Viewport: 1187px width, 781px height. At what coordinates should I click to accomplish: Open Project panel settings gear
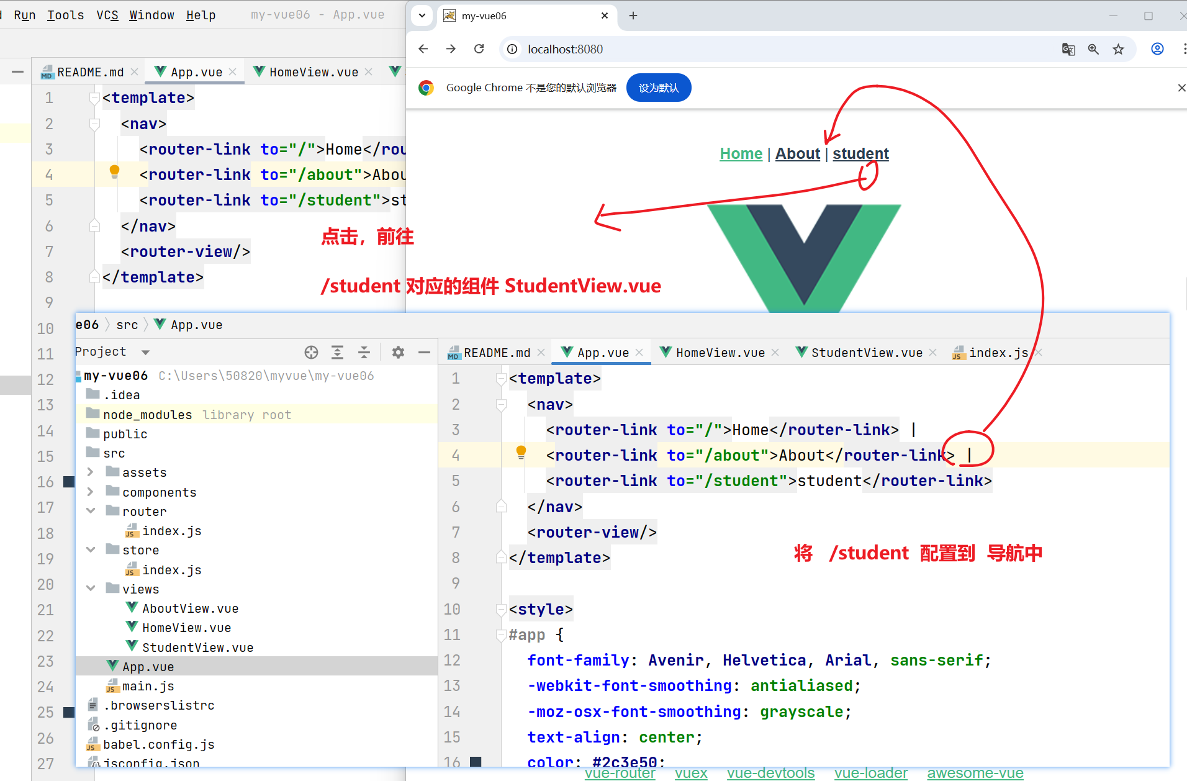point(398,353)
